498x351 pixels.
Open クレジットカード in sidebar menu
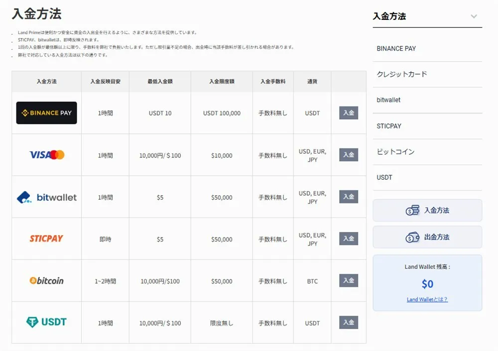[x=427, y=74]
